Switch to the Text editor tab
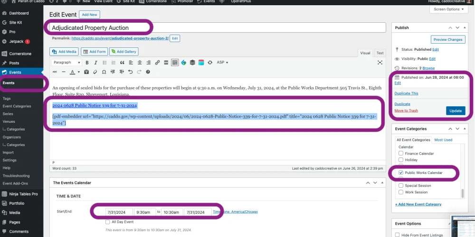 click(x=380, y=53)
